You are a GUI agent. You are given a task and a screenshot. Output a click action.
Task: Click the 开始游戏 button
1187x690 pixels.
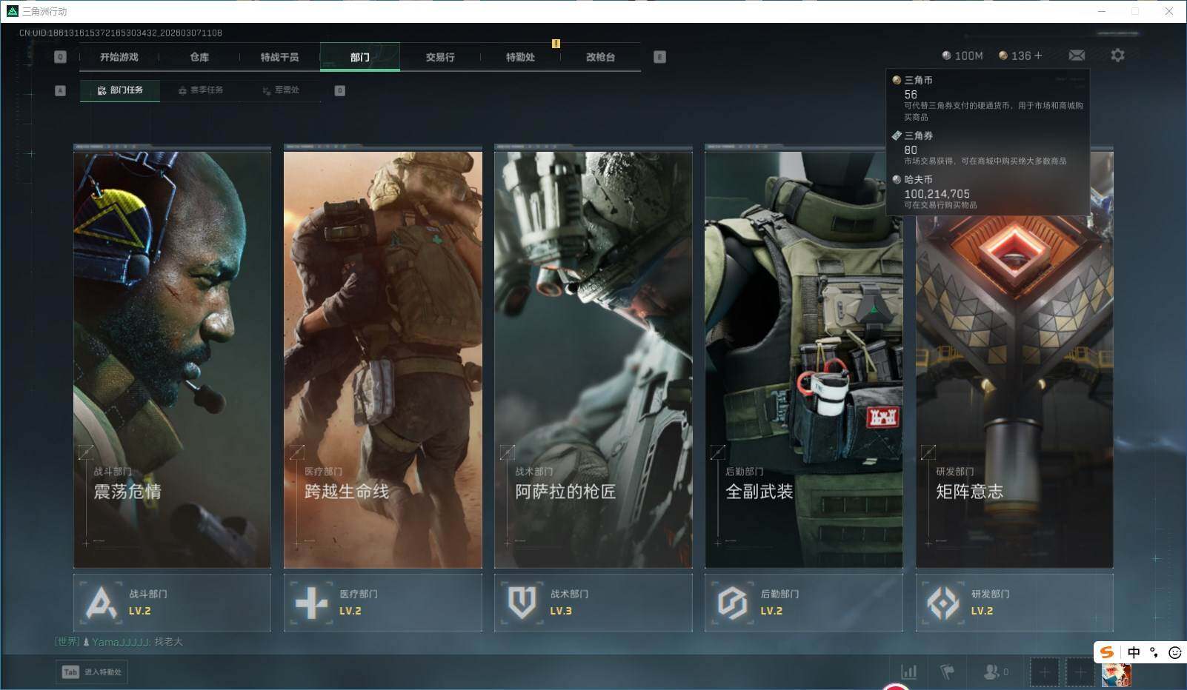[119, 57]
